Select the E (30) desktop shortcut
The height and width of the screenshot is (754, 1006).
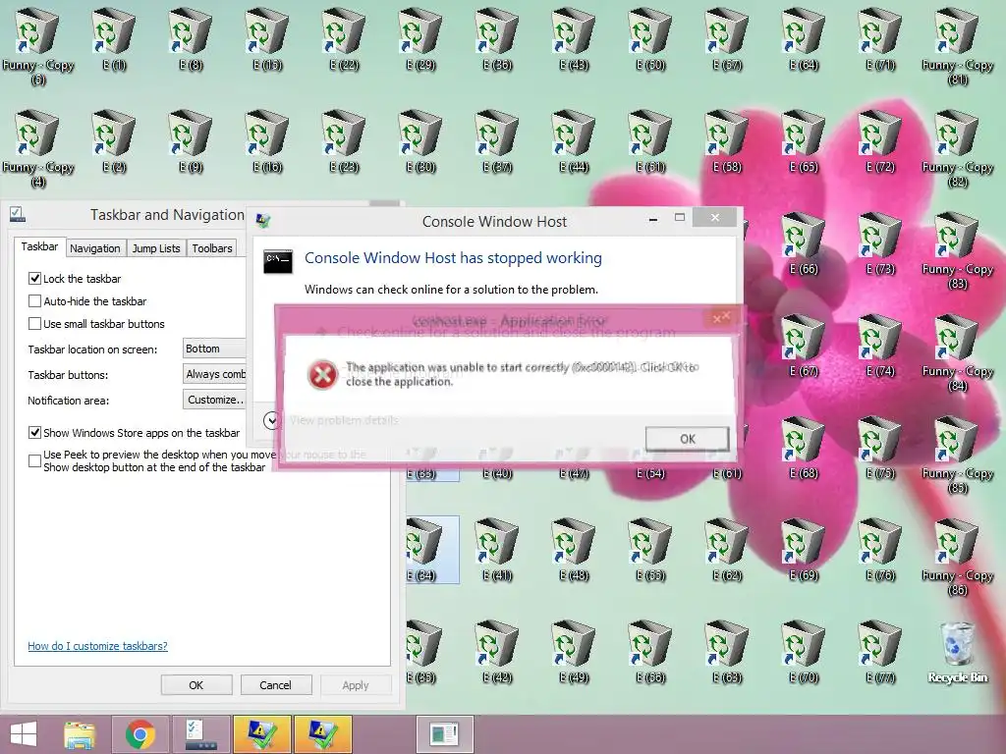420,141
